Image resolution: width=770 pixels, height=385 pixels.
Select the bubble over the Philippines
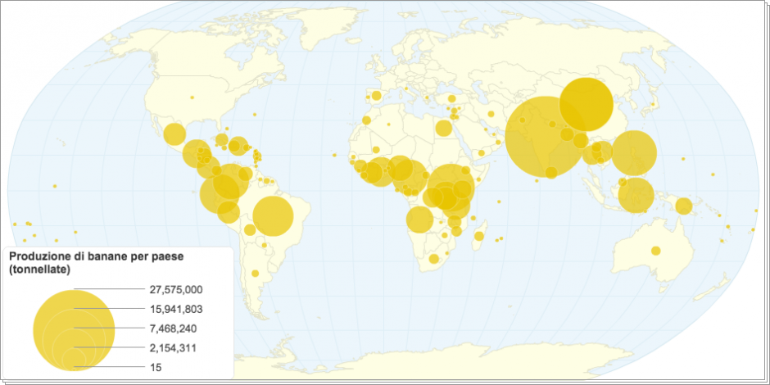634,154
